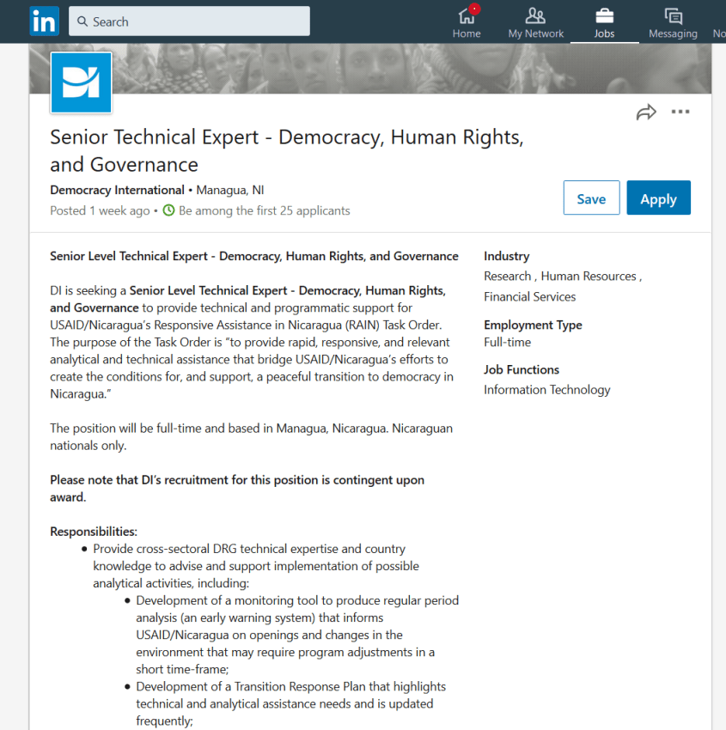Save this job posting
The width and height of the screenshot is (726, 730).
(x=591, y=198)
